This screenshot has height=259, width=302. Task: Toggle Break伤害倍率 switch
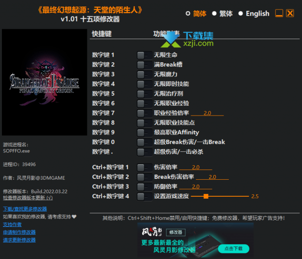click(144, 177)
